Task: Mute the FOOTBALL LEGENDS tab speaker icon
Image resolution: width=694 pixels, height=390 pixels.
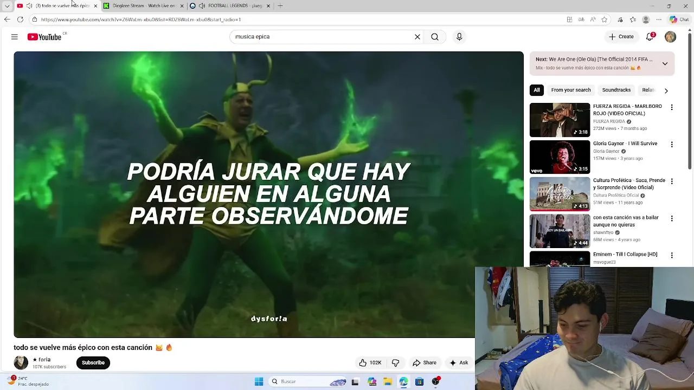Action: coord(202,5)
